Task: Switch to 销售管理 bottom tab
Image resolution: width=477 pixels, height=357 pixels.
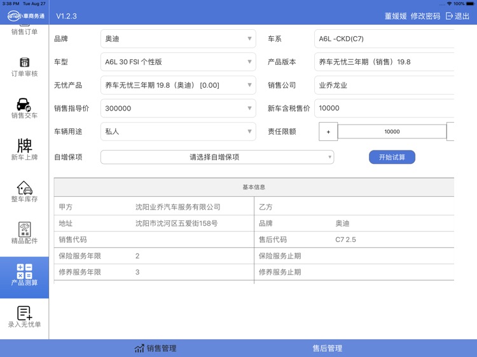Action: click(x=156, y=348)
